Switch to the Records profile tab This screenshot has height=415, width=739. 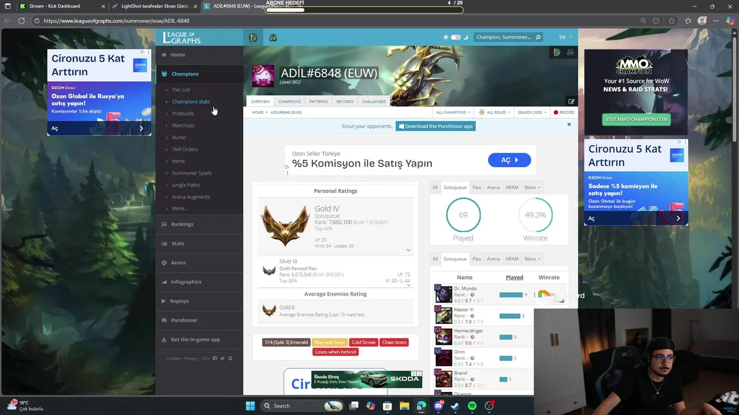coord(345,101)
